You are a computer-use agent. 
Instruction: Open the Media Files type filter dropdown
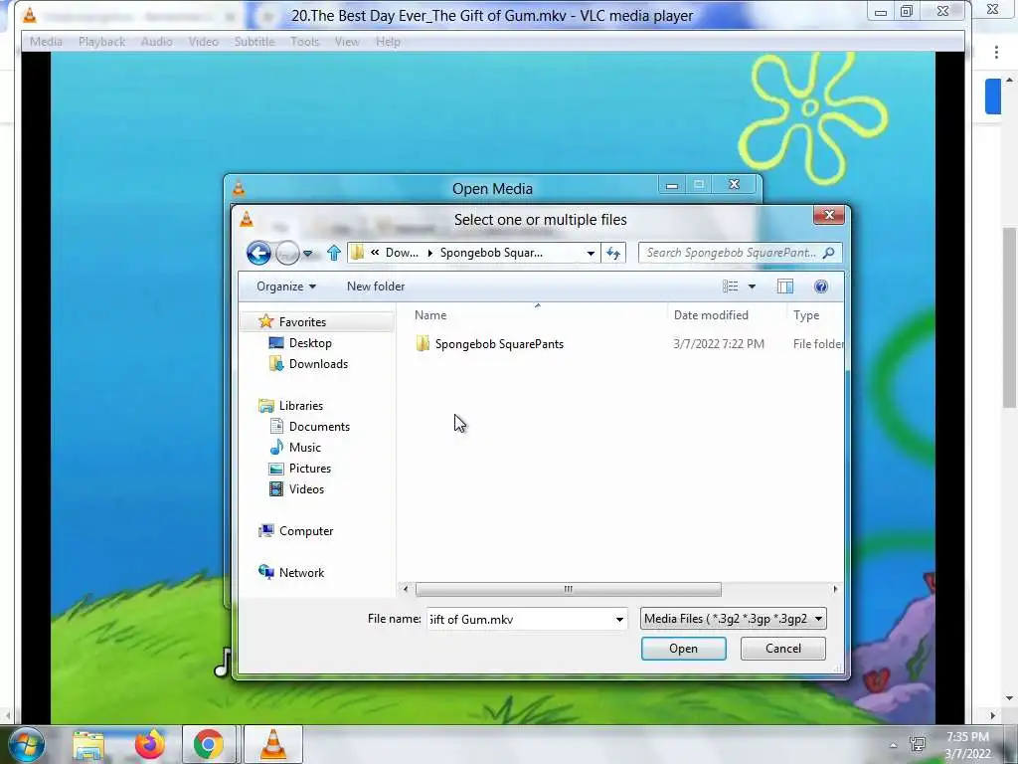click(x=733, y=619)
